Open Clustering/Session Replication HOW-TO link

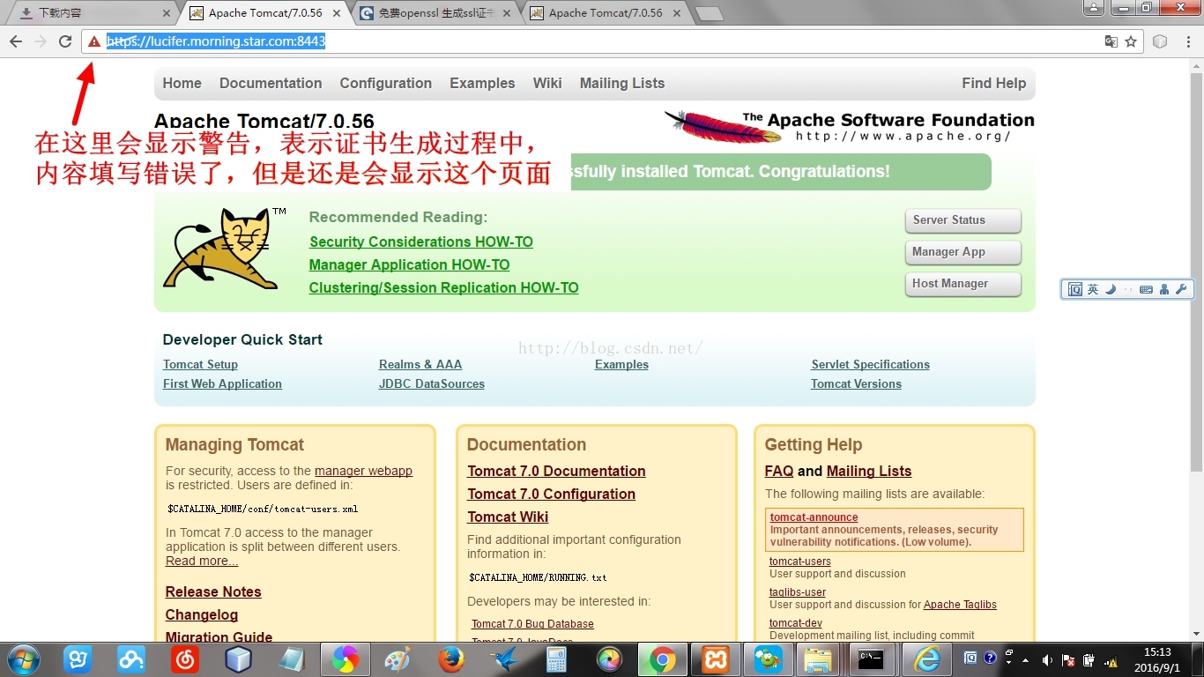tap(444, 287)
